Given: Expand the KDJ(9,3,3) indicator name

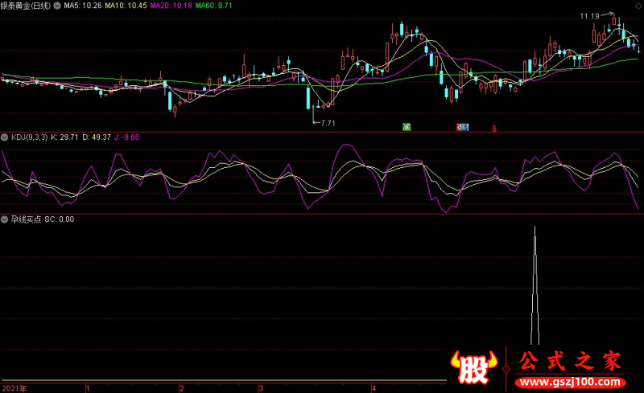Looking at the screenshot, I should point(29,137).
